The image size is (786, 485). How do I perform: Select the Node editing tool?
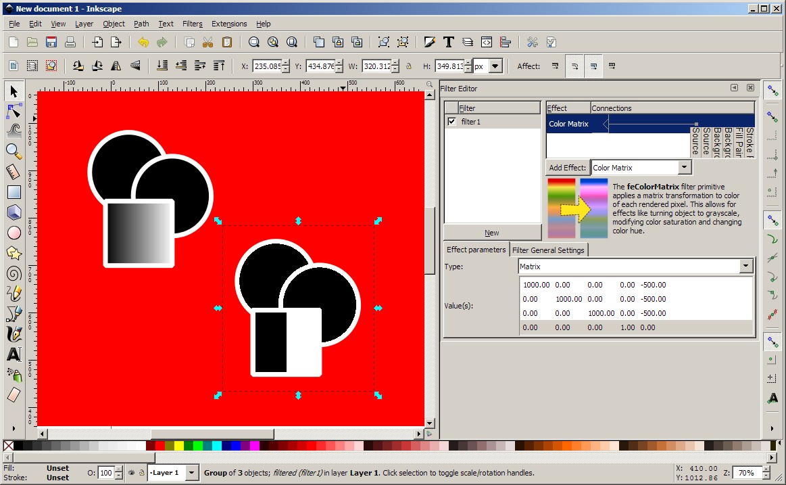pyautogui.click(x=14, y=111)
